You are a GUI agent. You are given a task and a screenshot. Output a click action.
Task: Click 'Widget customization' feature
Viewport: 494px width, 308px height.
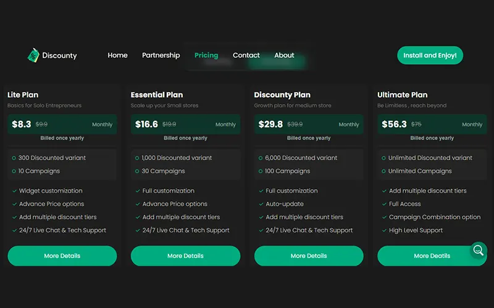[x=51, y=191]
